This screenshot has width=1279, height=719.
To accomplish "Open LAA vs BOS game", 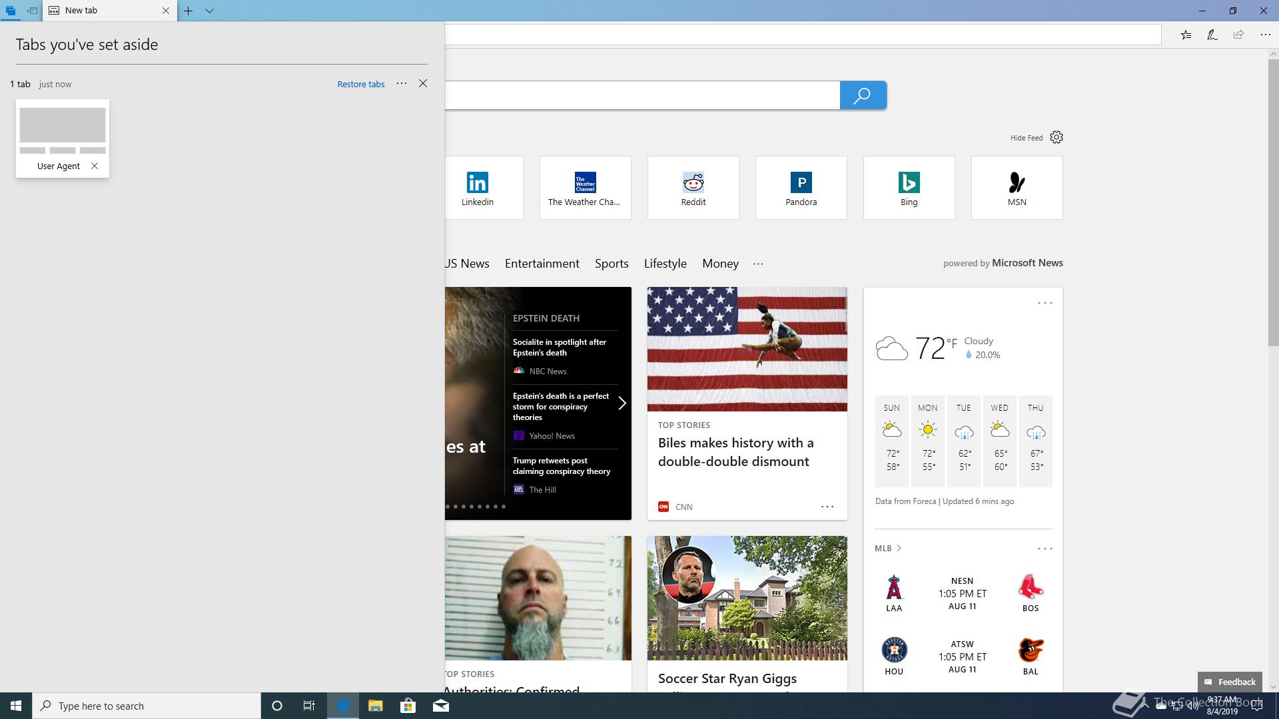I will [963, 593].
